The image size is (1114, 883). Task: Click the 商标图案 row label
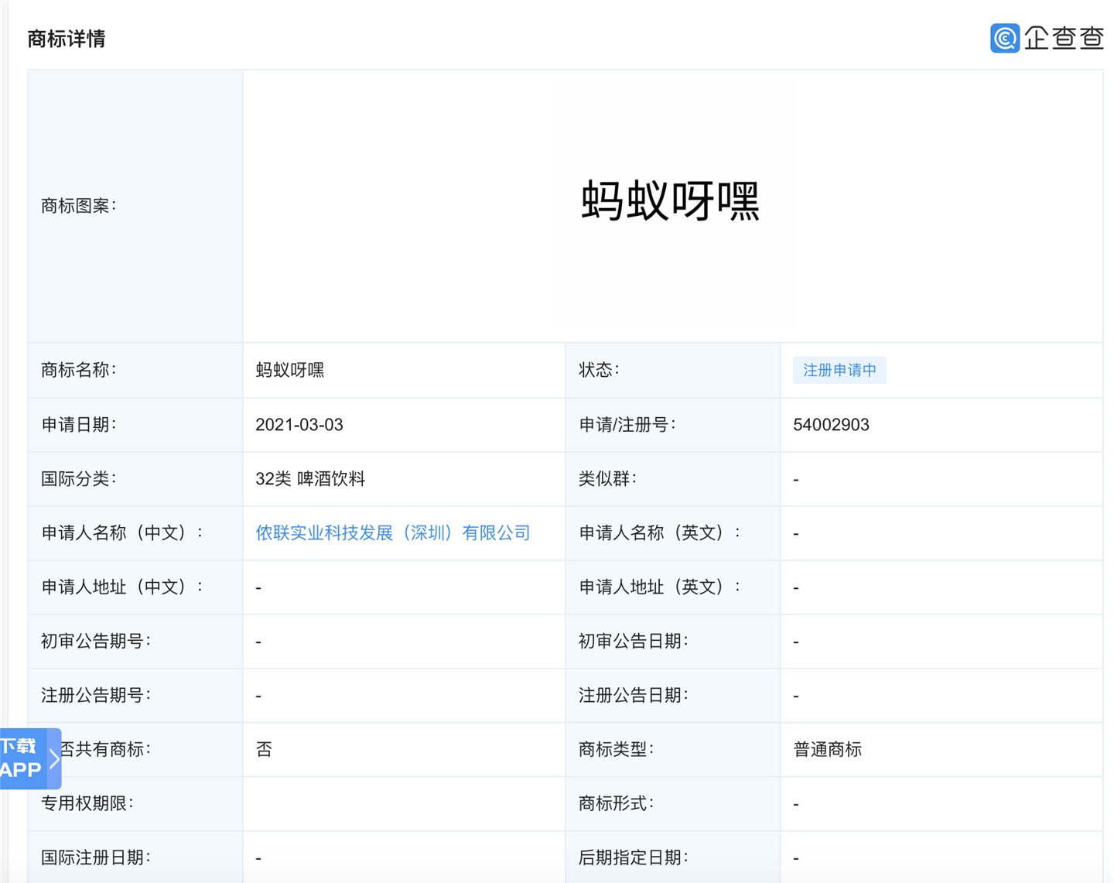(78, 206)
